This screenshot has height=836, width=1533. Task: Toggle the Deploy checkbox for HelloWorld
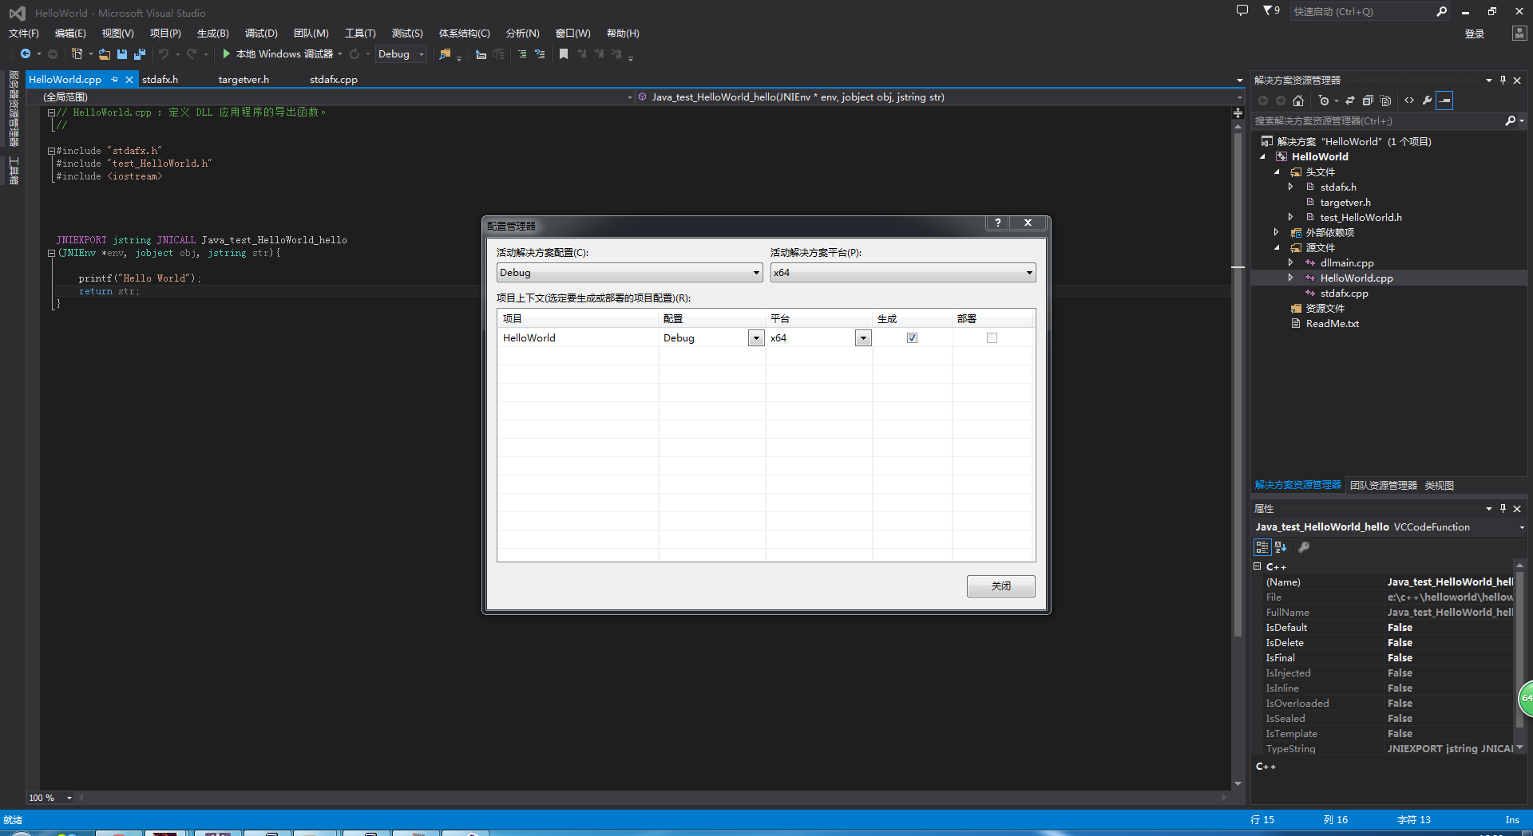click(992, 338)
